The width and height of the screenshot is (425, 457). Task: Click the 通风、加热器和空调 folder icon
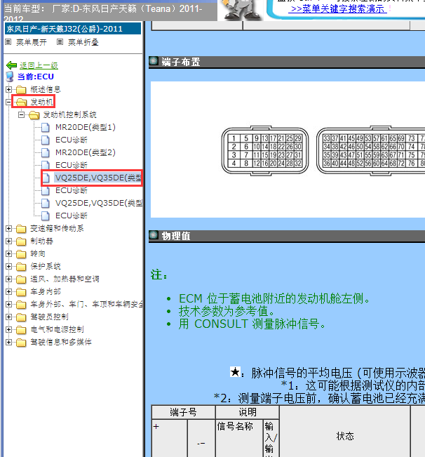pos(21,279)
